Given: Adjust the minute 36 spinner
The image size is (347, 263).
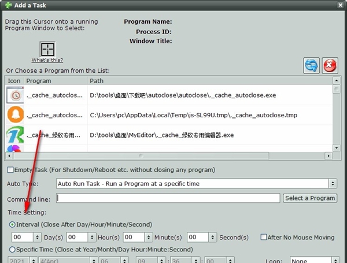Looking at the screenshot, I should click(196, 260).
